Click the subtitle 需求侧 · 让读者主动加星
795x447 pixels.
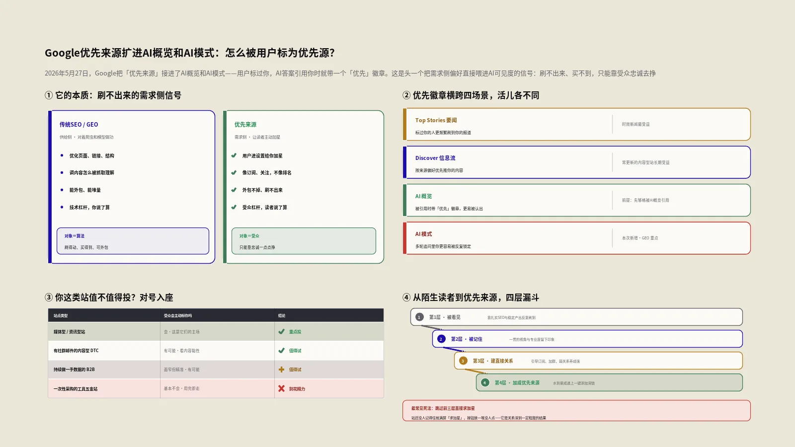point(257,137)
